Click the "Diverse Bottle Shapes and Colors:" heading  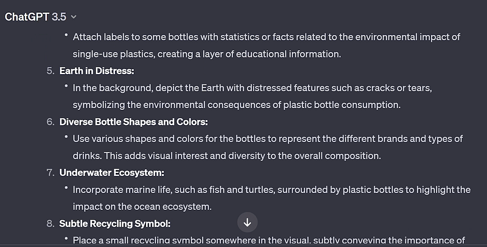(133, 121)
